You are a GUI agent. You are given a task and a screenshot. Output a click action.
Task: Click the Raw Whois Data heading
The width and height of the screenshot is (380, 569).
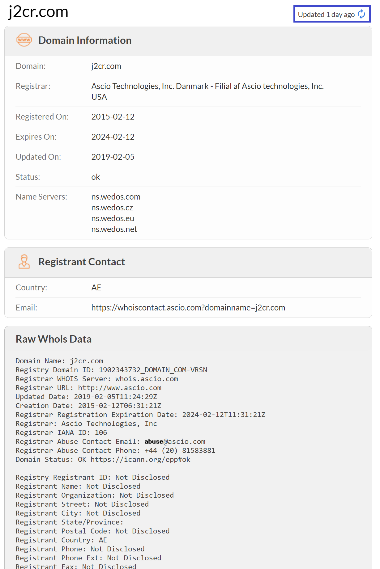coord(53,339)
